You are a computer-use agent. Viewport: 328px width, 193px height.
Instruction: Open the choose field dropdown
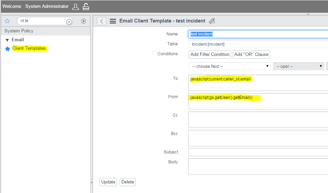click(230, 66)
